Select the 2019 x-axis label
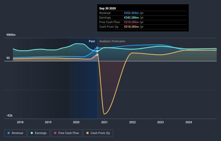Viewport: 221px width, 141px height. pos(48,122)
